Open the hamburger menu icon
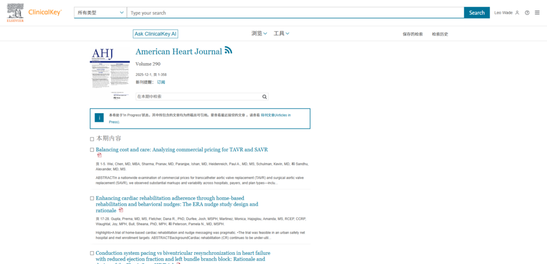This screenshot has height=264, width=547. [537, 13]
